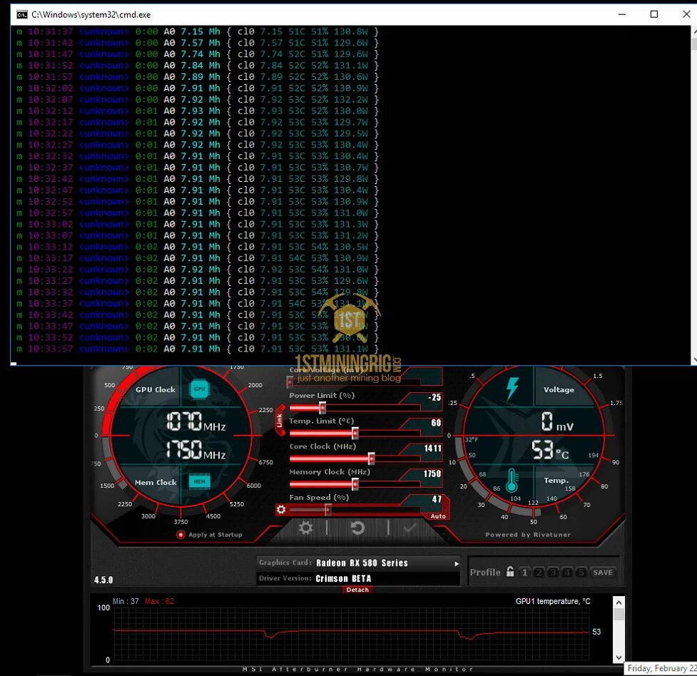
Task: Toggle the profile lock icon
Action: [510, 572]
